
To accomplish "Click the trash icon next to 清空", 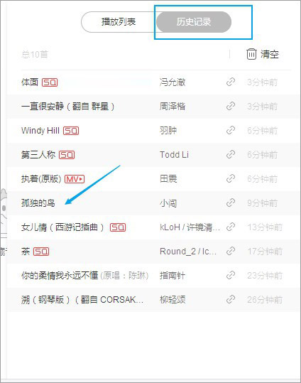I will 251,54.
